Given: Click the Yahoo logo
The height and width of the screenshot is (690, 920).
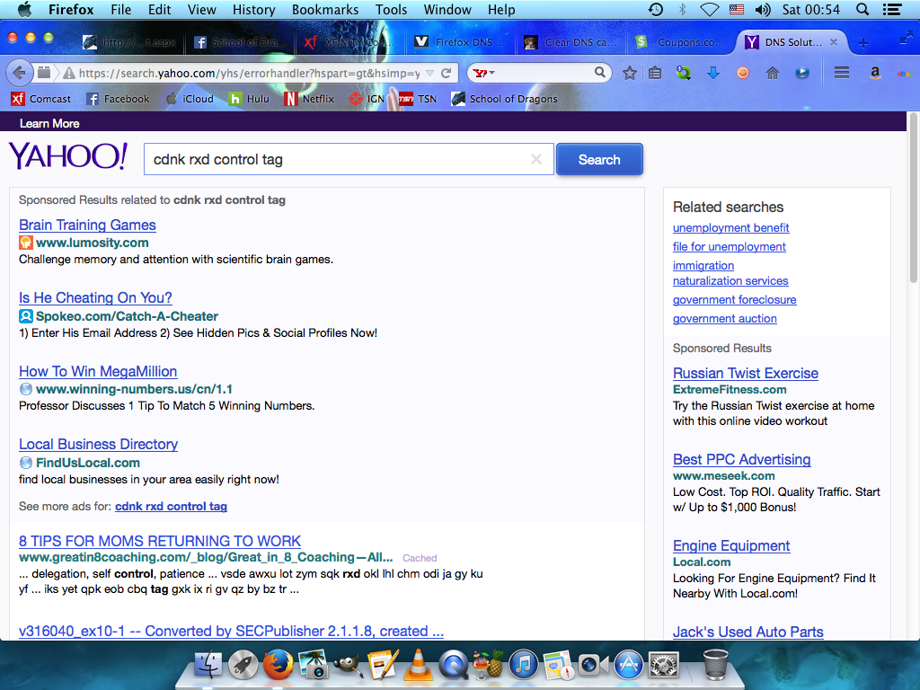Looking at the screenshot, I should coord(67,156).
